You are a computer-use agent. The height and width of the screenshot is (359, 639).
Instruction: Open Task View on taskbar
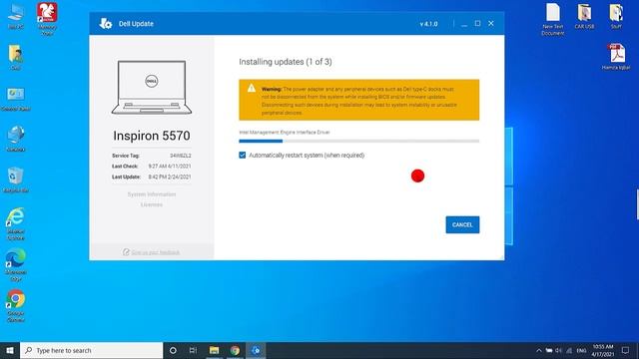pyautogui.click(x=193, y=350)
